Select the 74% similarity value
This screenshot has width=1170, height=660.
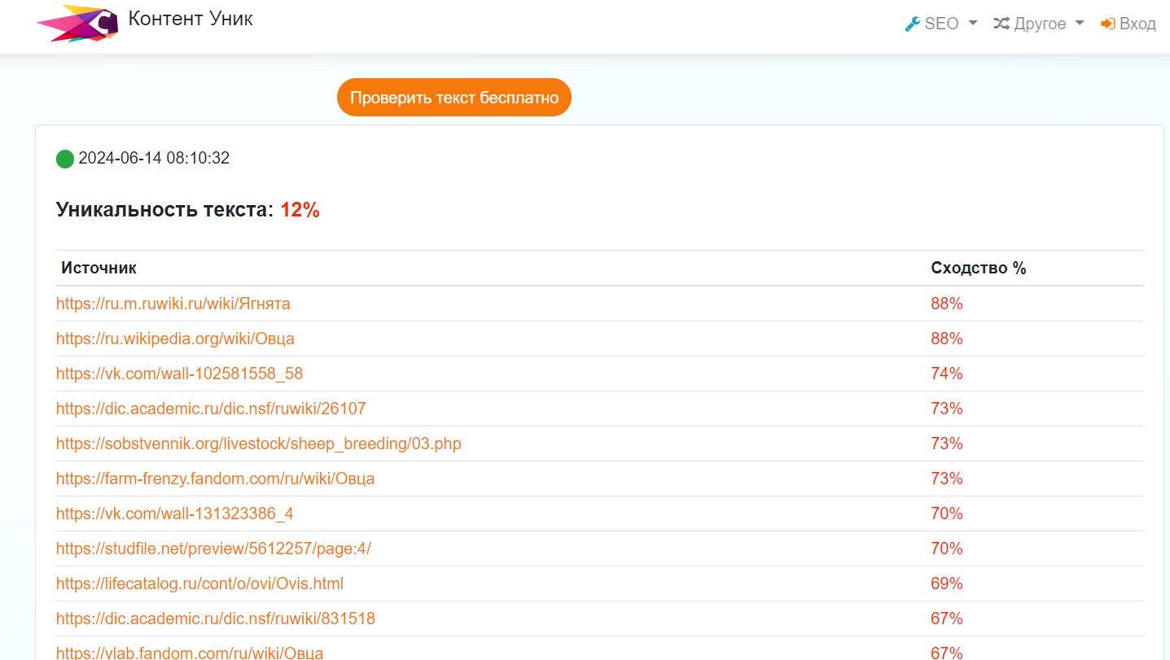pos(947,374)
